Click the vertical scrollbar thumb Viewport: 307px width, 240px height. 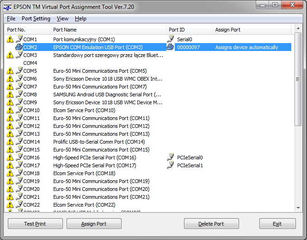298,79
